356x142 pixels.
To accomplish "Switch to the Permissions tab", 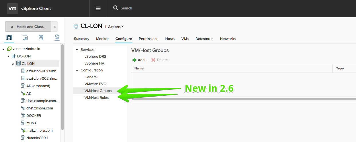I will pyautogui.click(x=148, y=39).
